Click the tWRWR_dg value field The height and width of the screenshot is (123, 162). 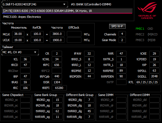89,117
